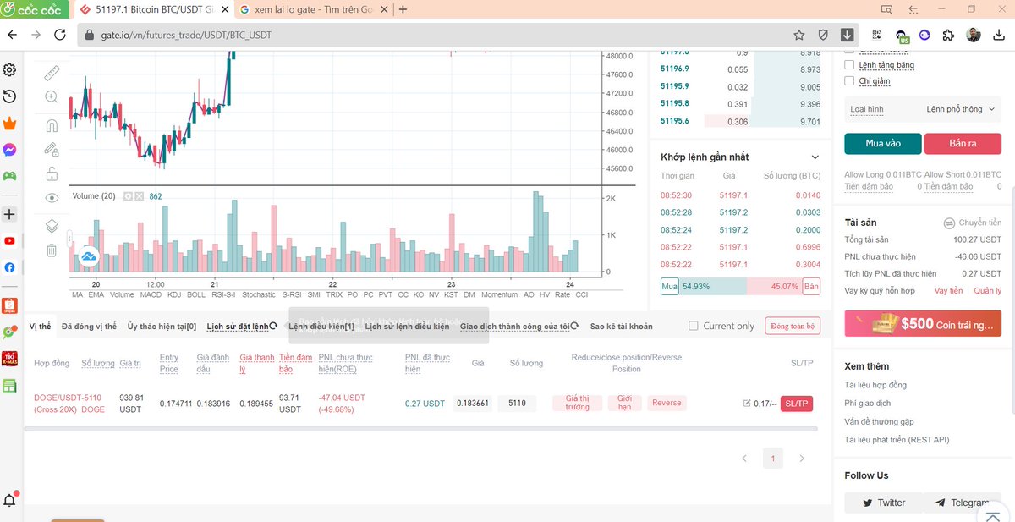The height and width of the screenshot is (522, 1015).
Task: Open the Volume indicator settings gear
Action: 129,196
